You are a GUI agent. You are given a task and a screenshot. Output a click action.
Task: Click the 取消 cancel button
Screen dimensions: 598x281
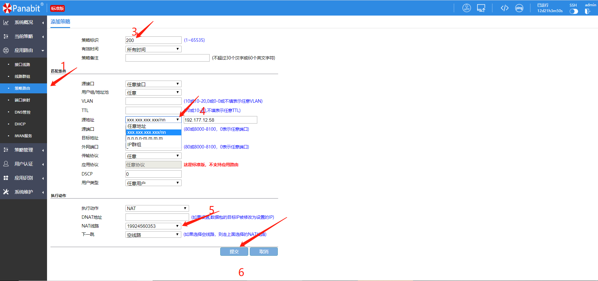[263, 252]
